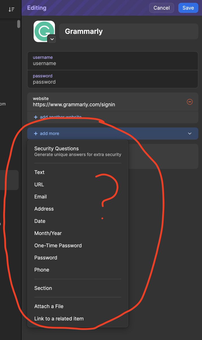The height and width of the screenshot is (340, 202).
Task: Edit the website URL field
Action: pyautogui.click(x=107, y=102)
